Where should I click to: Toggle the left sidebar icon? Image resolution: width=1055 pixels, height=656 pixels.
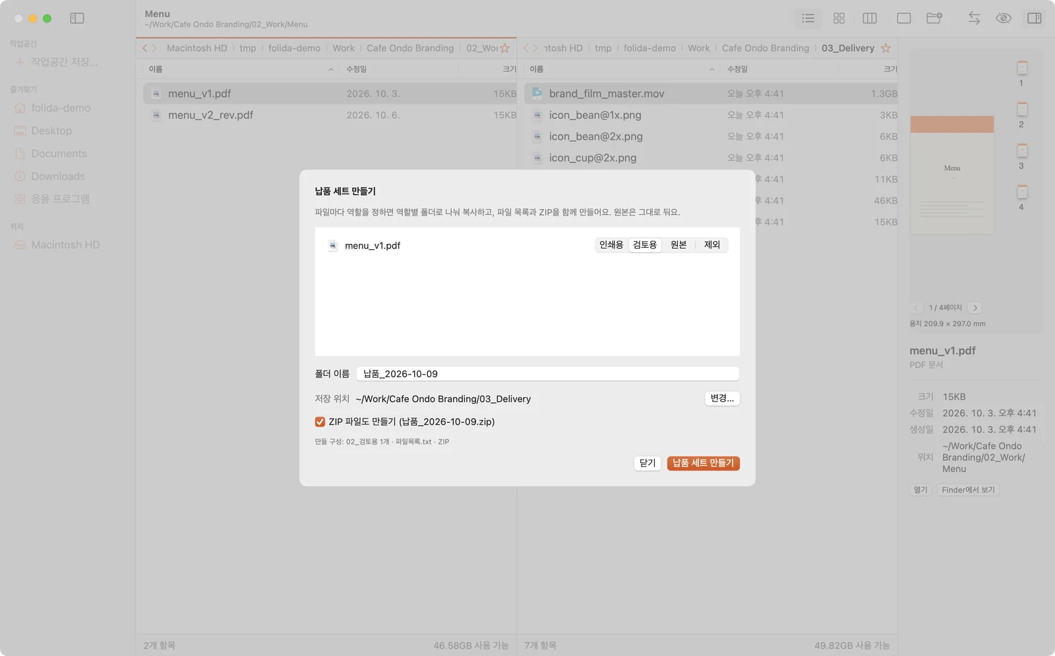(77, 18)
